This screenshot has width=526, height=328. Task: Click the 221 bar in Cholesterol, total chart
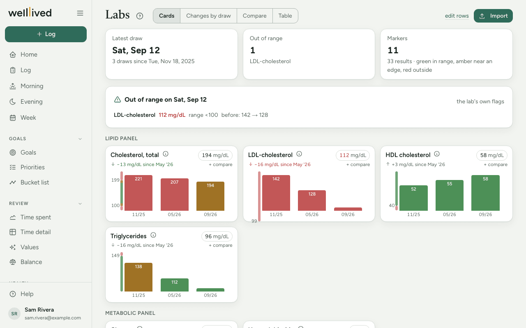pos(138,193)
